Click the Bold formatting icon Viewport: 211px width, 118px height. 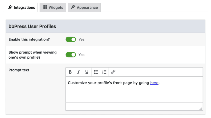coord(70,72)
